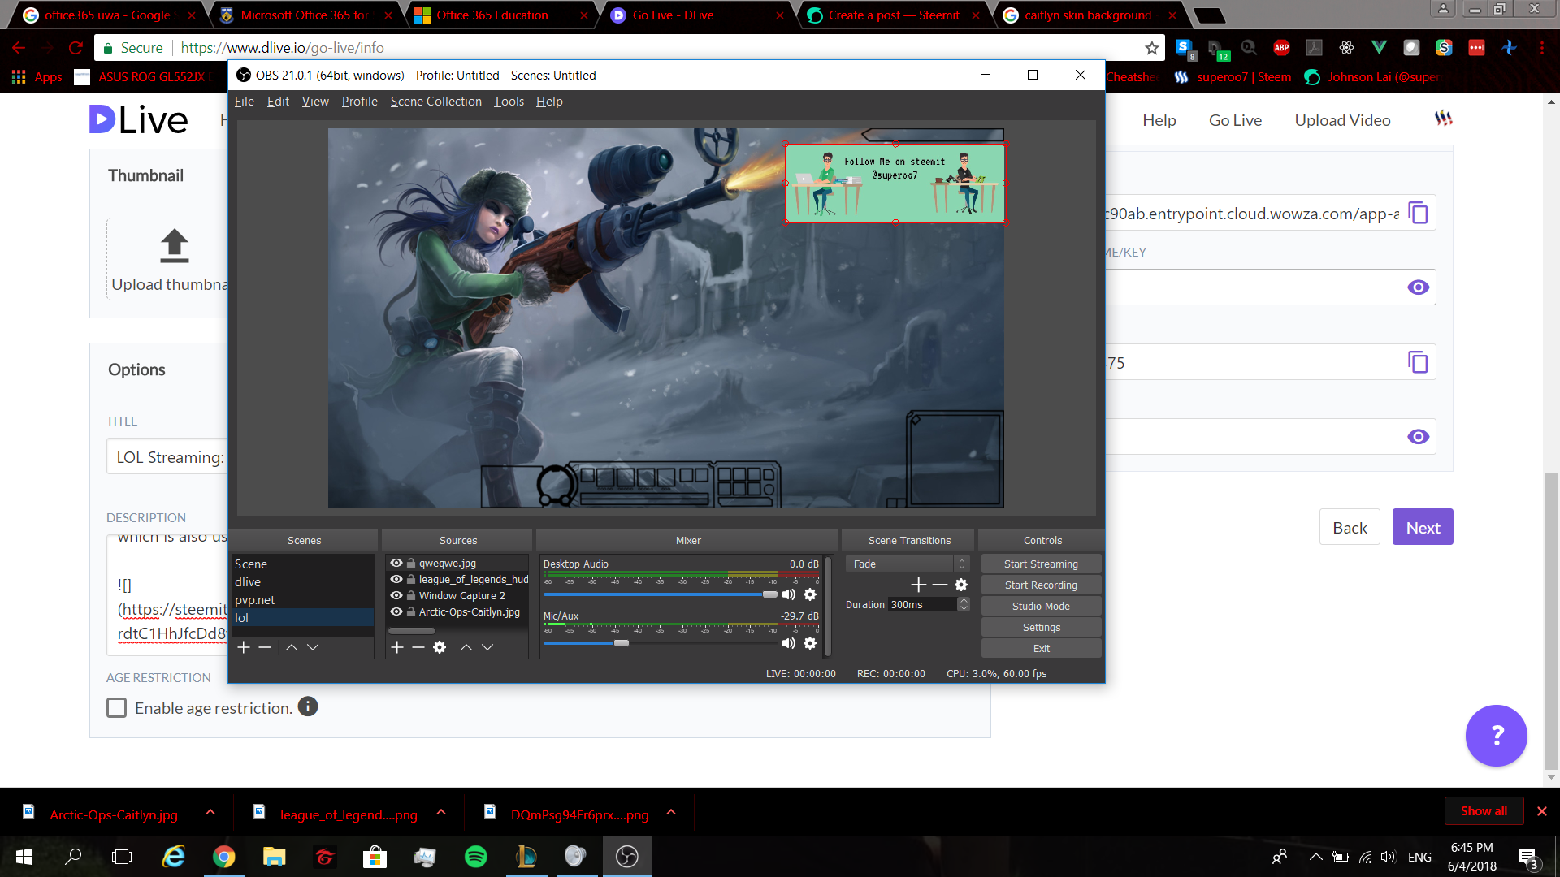The image size is (1560, 877).
Task: Click the Mic/Aux volume slider handle
Action: (622, 643)
